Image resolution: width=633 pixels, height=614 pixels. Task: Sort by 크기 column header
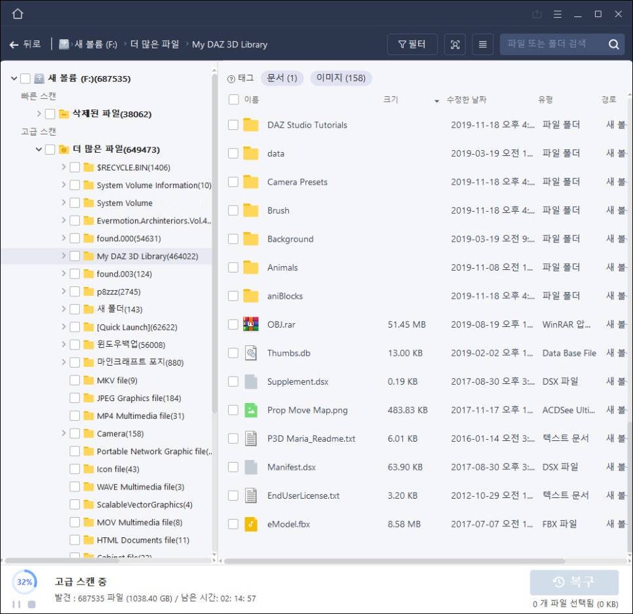(x=391, y=100)
